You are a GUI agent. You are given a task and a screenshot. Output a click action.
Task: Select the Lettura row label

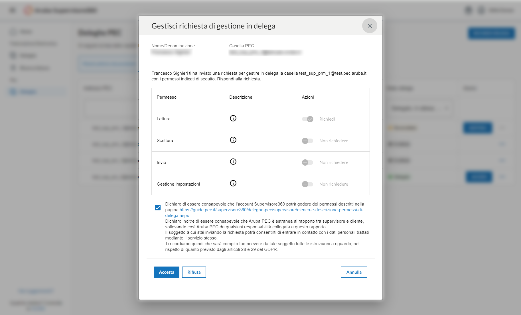[x=163, y=119]
